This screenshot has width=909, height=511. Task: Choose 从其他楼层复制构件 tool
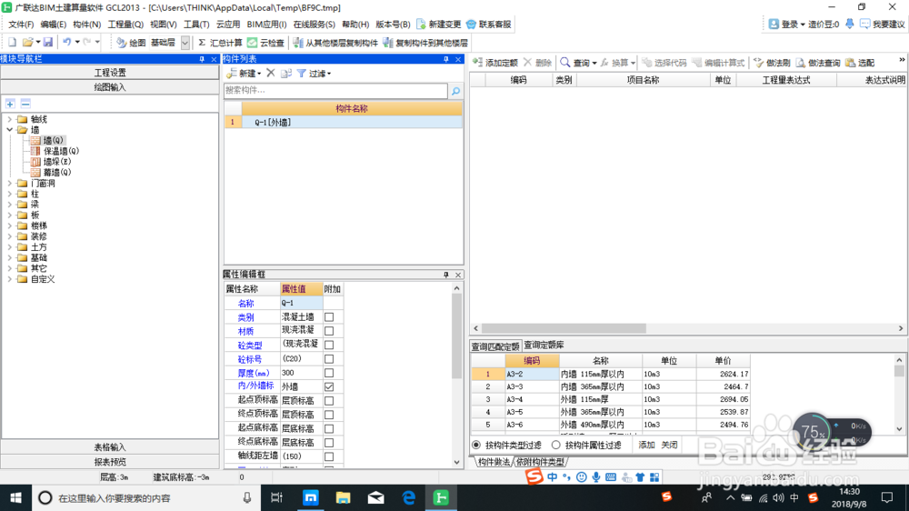(x=335, y=43)
